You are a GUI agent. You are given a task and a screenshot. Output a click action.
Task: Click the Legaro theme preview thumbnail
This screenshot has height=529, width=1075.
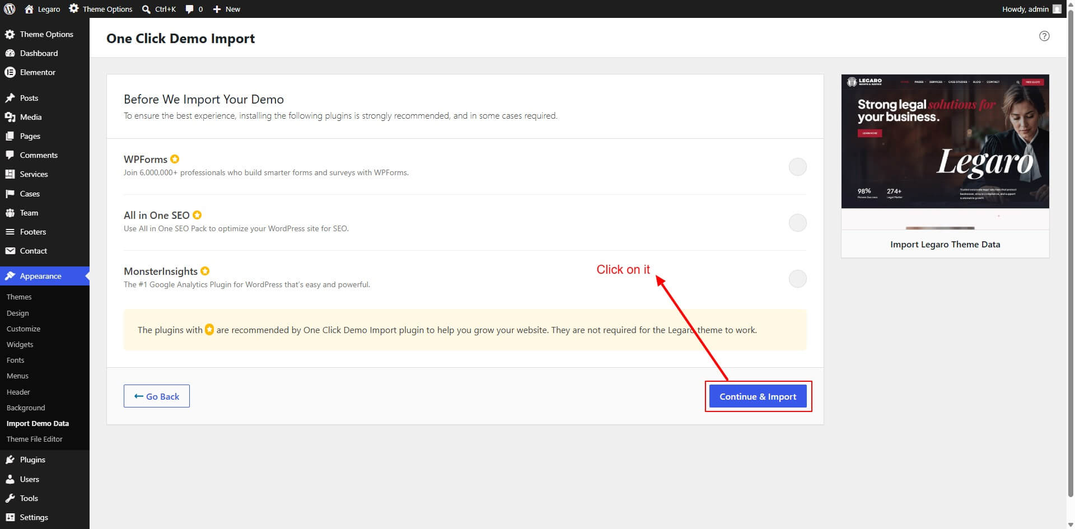pyautogui.click(x=945, y=152)
